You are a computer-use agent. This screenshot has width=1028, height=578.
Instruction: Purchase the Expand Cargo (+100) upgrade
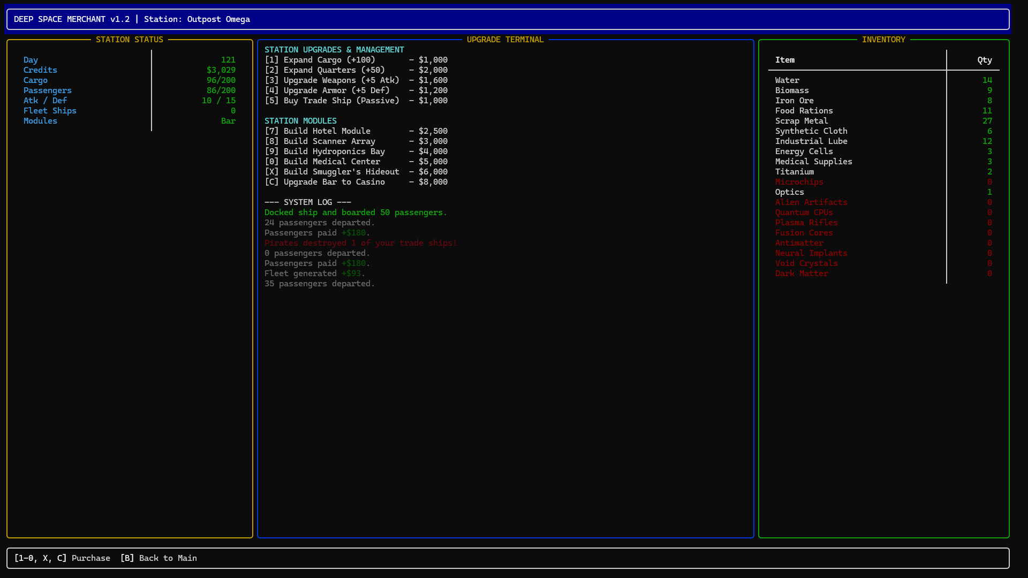pos(356,60)
